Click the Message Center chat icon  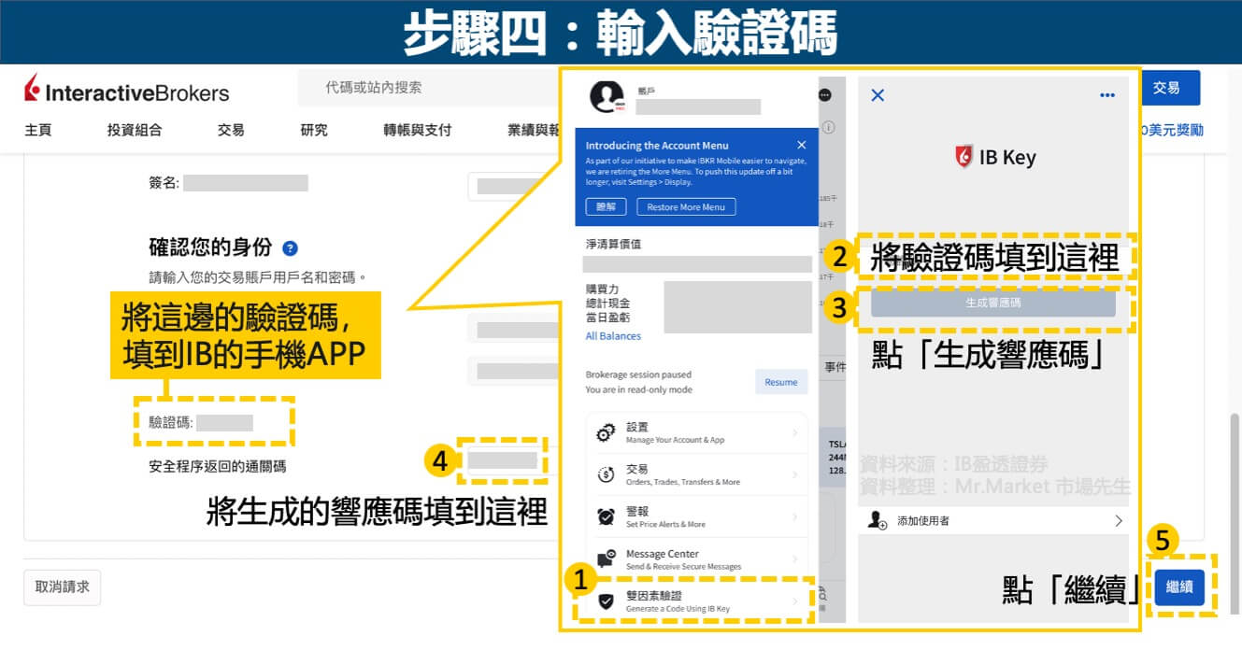click(606, 559)
